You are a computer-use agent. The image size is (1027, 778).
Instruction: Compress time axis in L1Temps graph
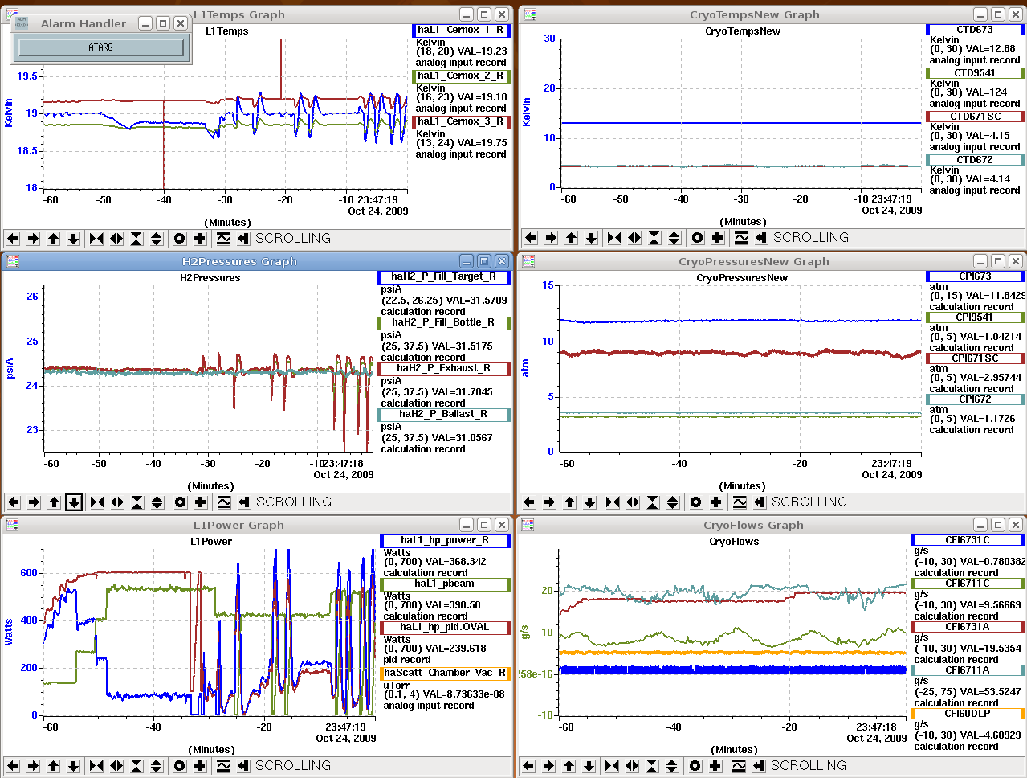pyautogui.click(x=96, y=239)
